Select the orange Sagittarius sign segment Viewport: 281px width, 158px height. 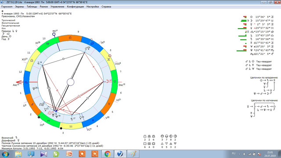(32, 104)
